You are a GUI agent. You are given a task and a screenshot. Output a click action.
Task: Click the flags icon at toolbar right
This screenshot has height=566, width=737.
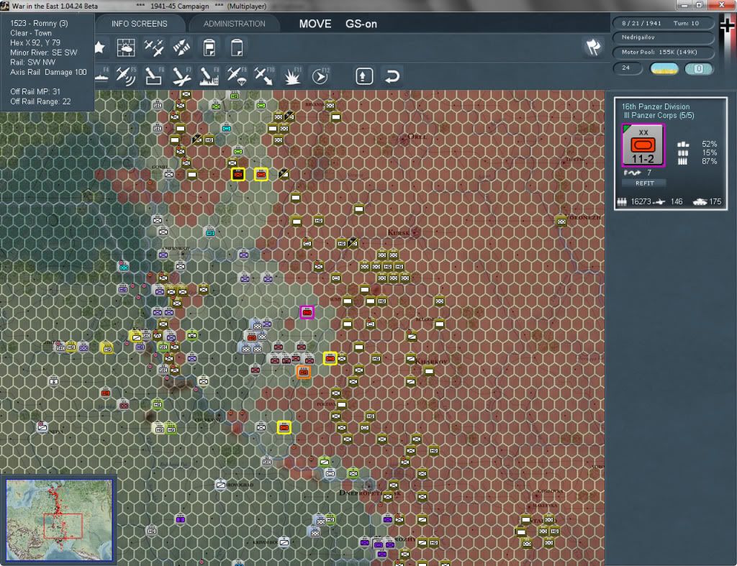[x=593, y=47]
